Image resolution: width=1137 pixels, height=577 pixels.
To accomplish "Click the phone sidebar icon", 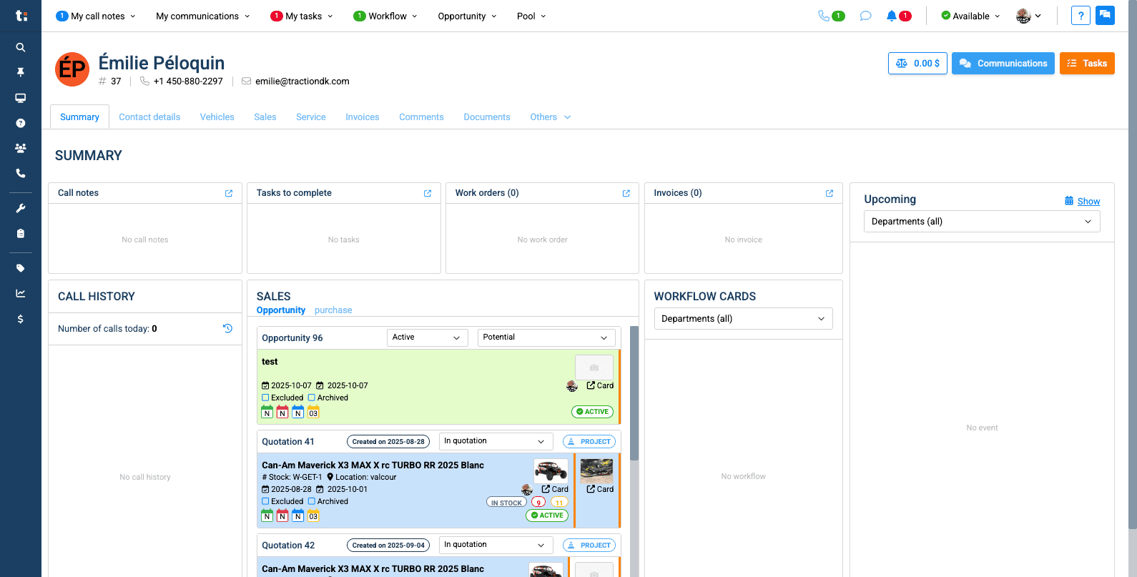I will click(21, 173).
